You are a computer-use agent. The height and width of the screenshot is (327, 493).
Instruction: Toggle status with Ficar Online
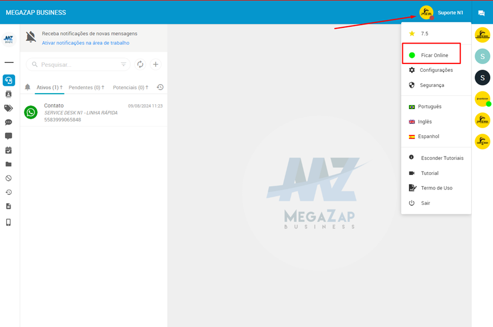click(x=434, y=55)
